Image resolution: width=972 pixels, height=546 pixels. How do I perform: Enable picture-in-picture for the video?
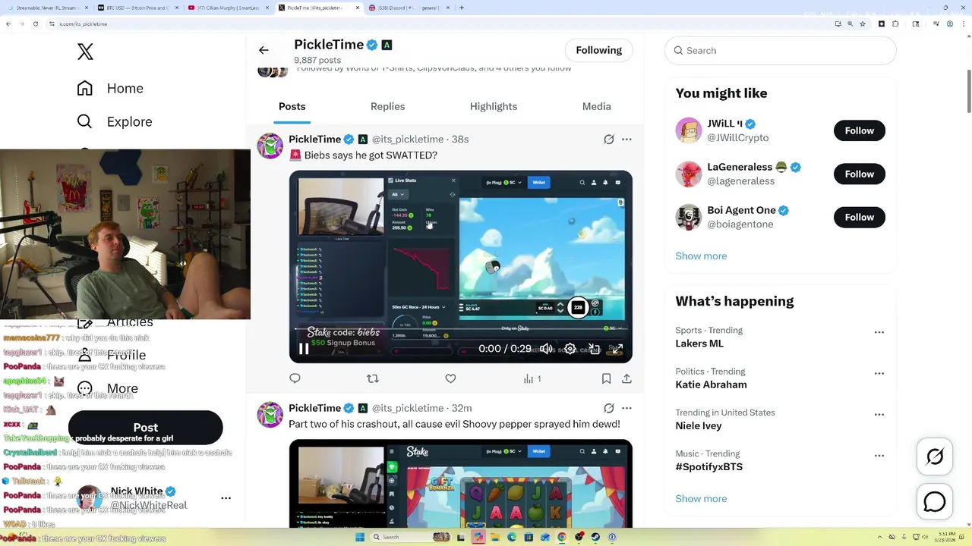(x=594, y=349)
